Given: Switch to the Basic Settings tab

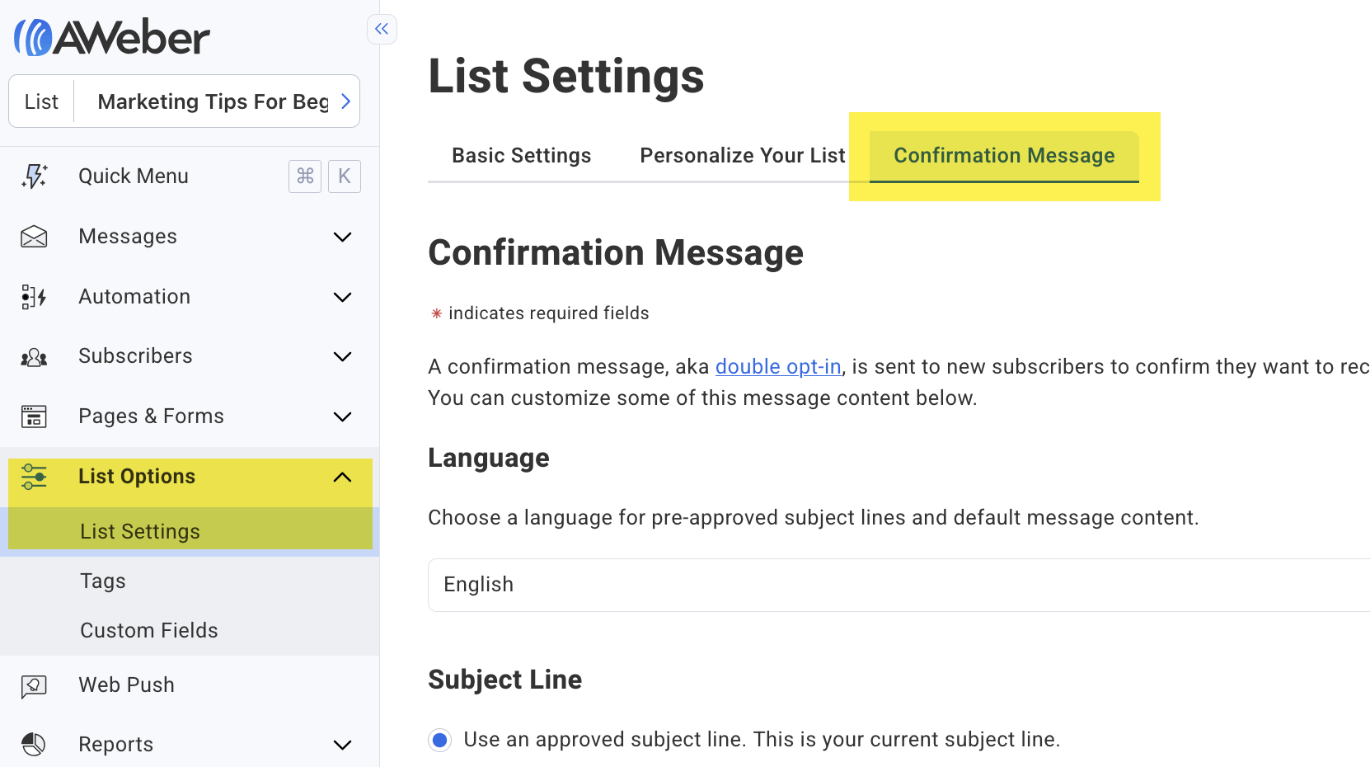Looking at the screenshot, I should 521,155.
